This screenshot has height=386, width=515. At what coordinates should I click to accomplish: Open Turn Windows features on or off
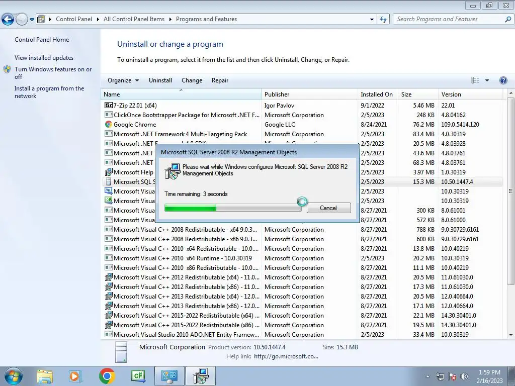53,73
